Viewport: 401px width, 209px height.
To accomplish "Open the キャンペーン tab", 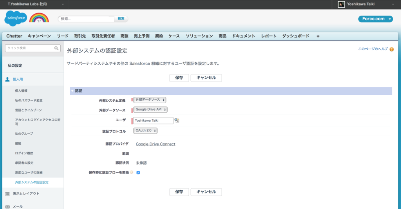I will pyautogui.click(x=40, y=36).
